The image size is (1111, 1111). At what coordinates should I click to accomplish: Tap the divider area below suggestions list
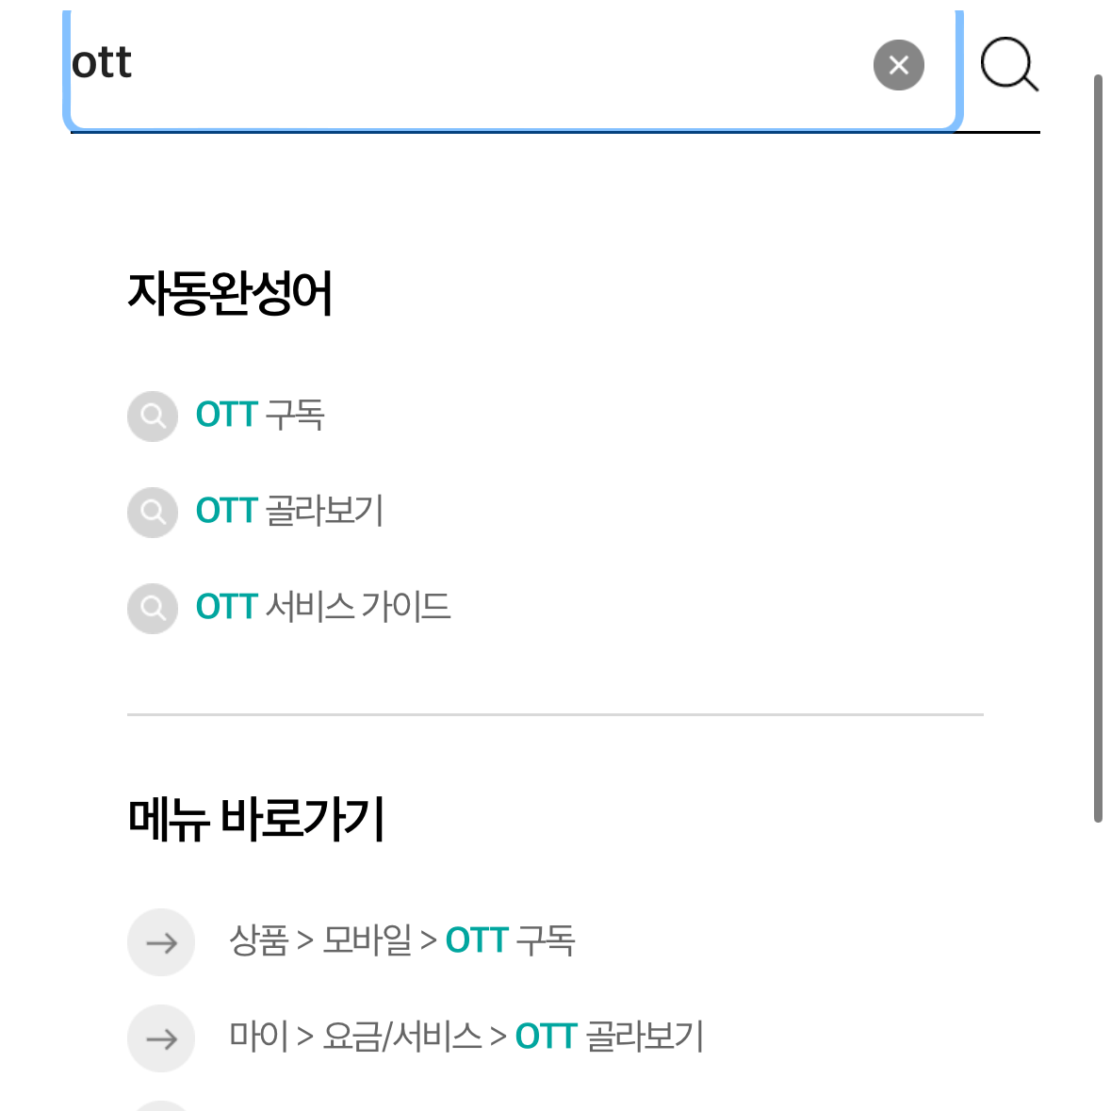click(x=556, y=713)
